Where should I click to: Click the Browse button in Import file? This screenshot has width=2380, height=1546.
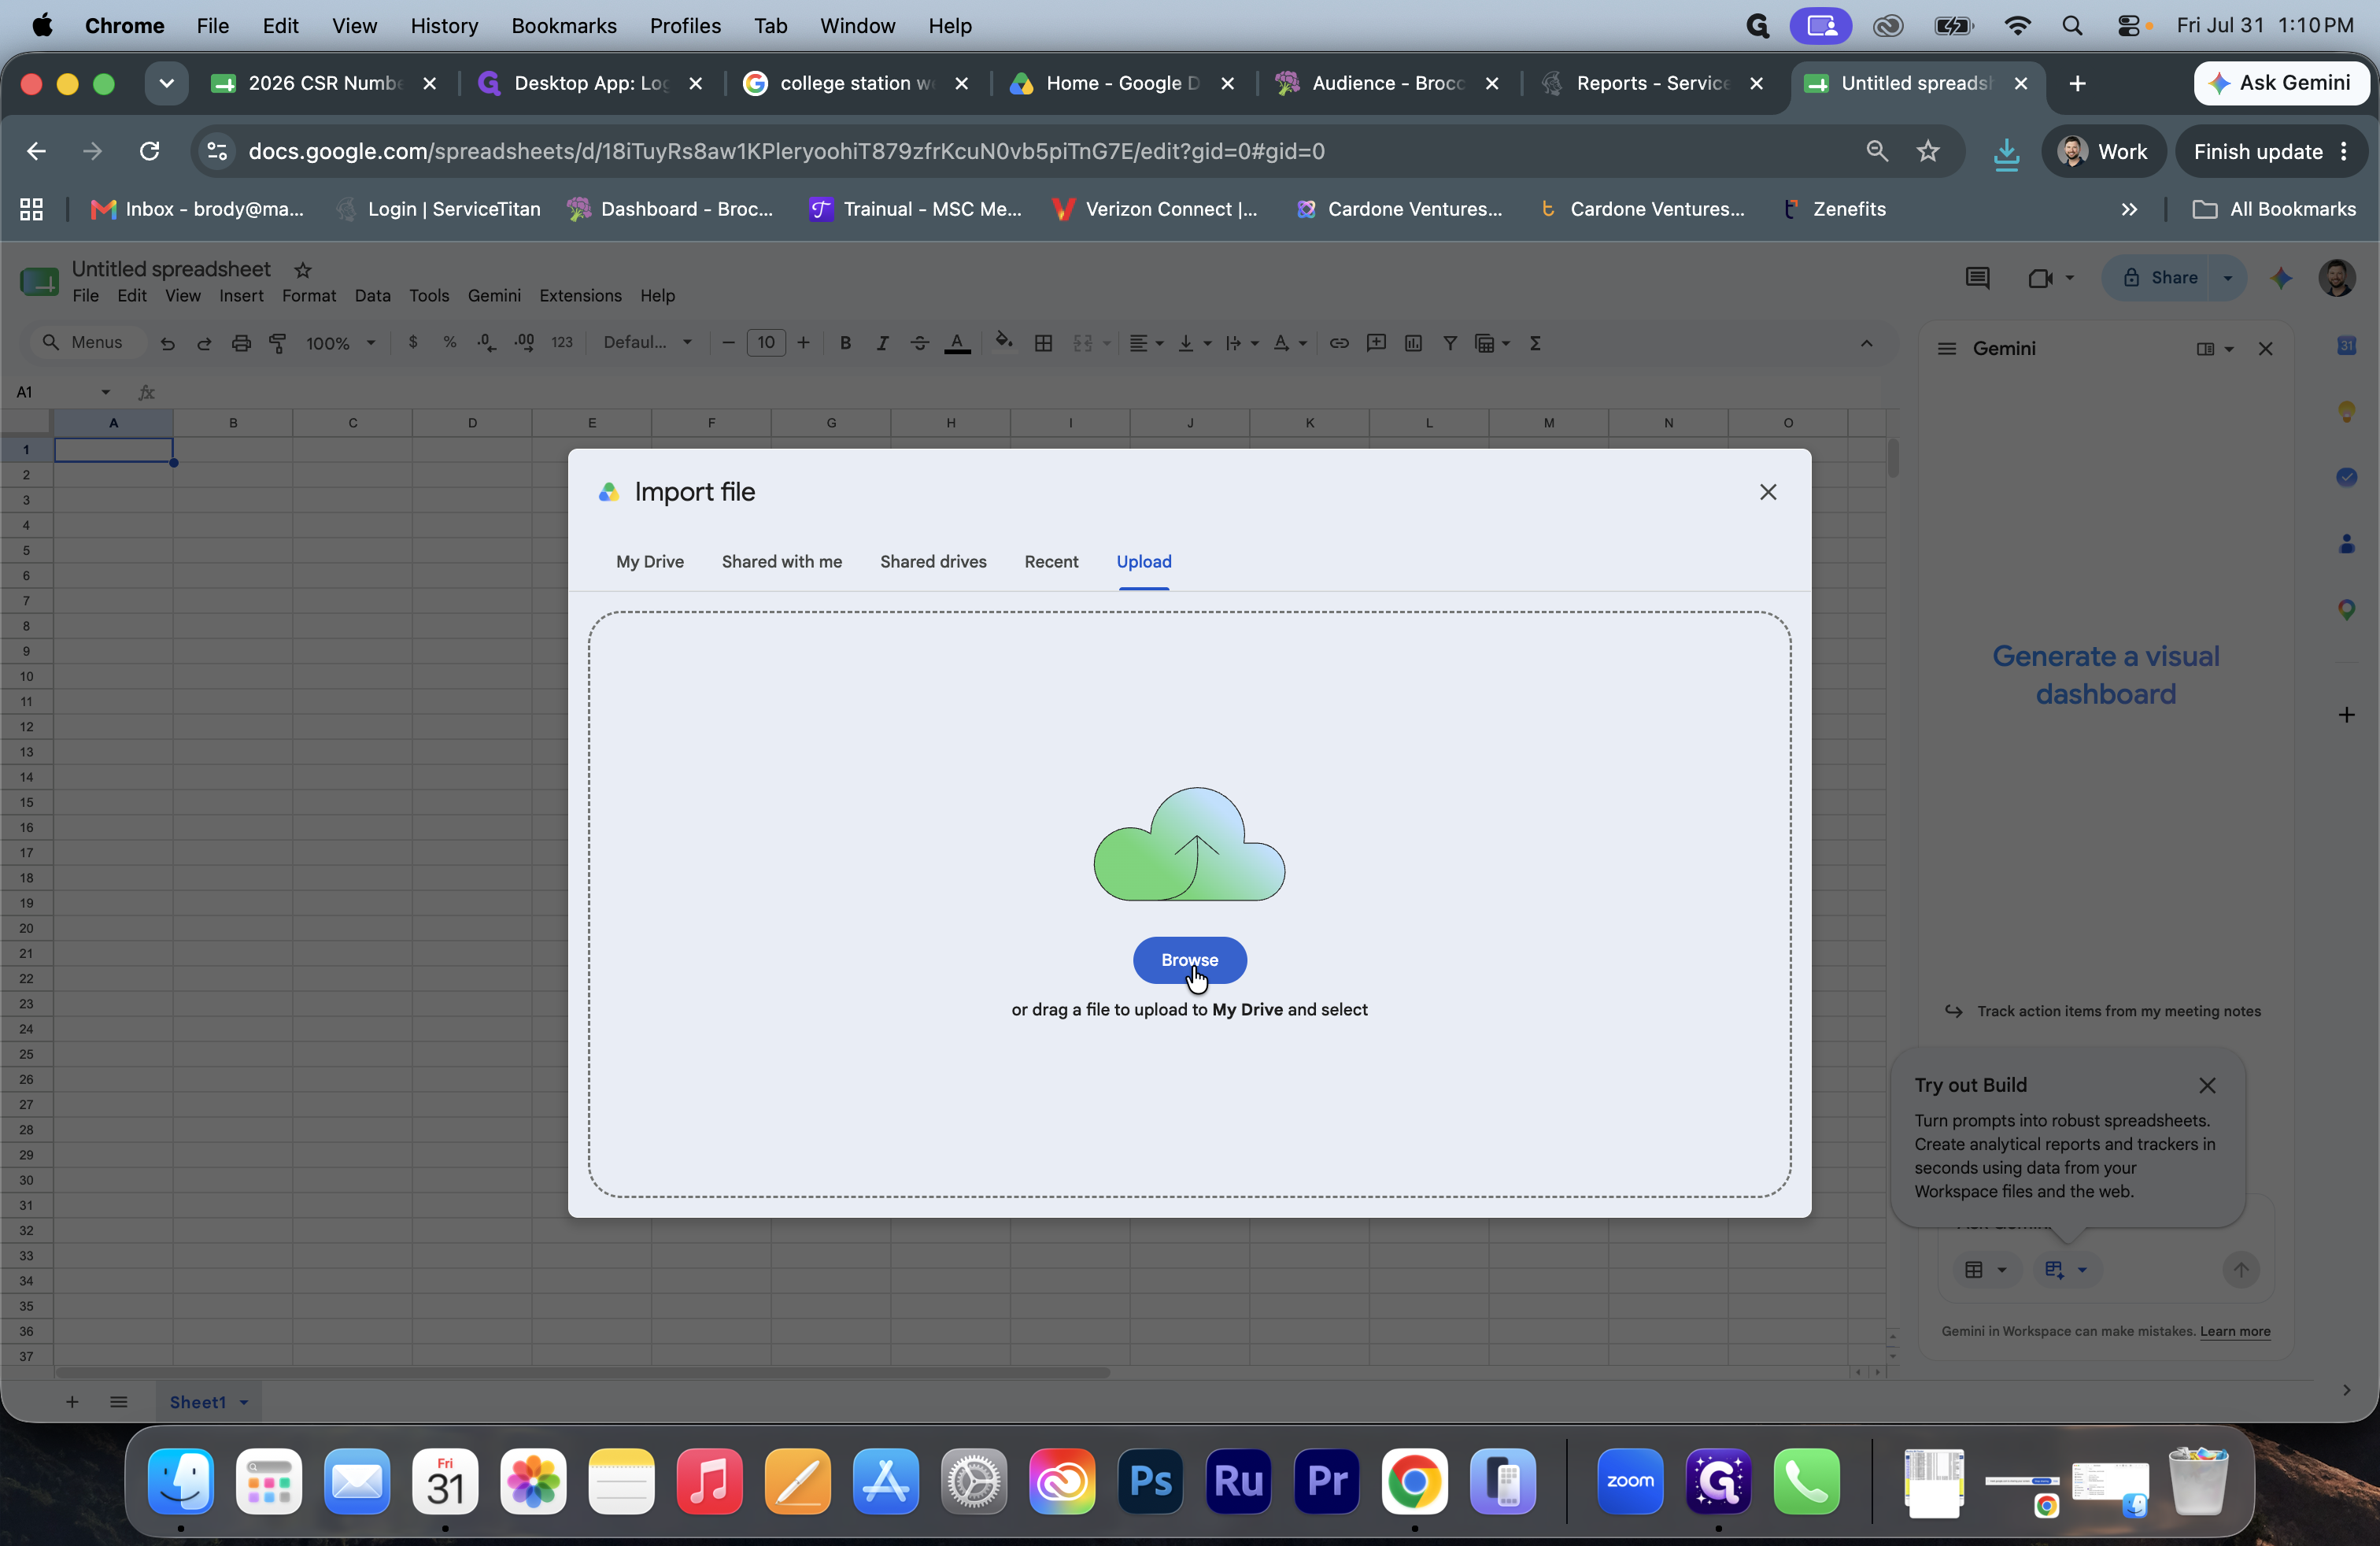click(1189, 959)
